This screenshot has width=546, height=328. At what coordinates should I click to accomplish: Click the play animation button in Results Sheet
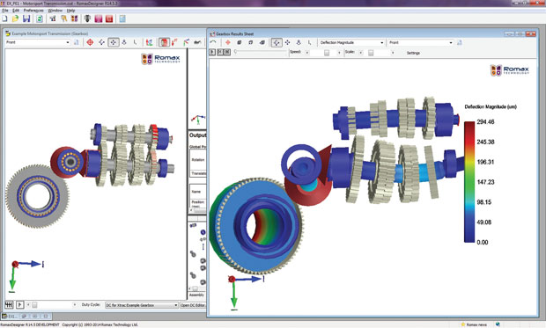(212, 52)
